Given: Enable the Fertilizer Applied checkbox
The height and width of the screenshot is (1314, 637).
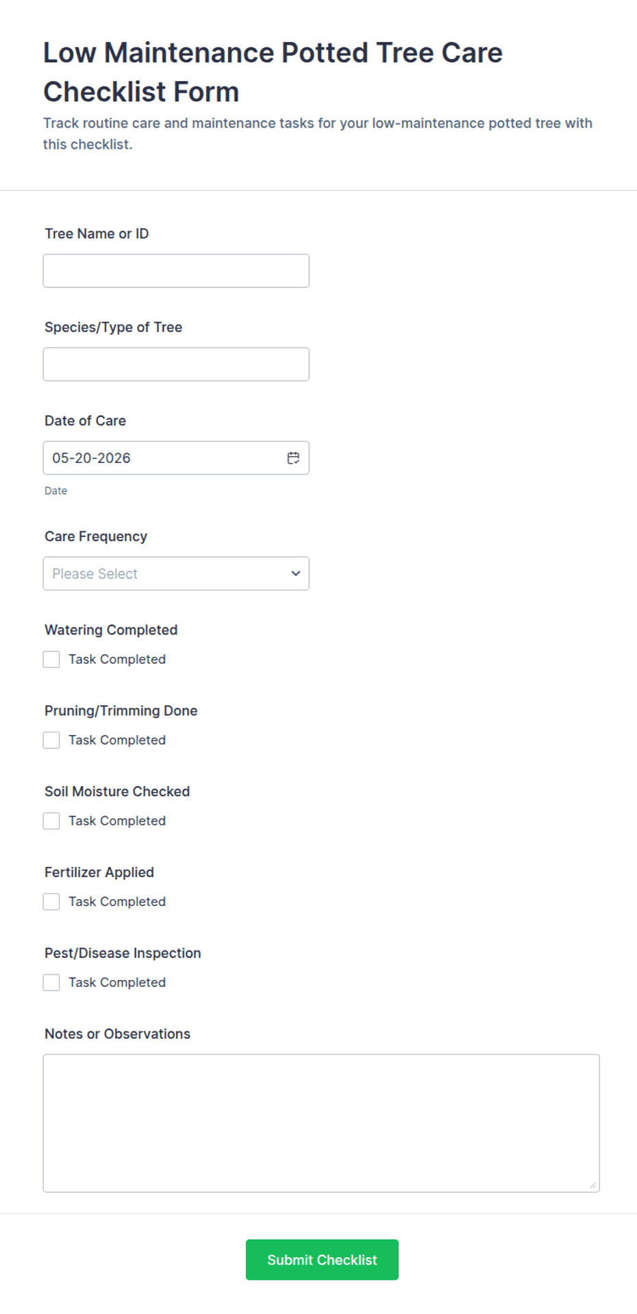Looking at the screenshot, I should tap(51, 902).
